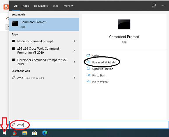Viewport: 169px width, 137px height.
Task: Click the Run as administrator shield icon
Action: [88, 62]
